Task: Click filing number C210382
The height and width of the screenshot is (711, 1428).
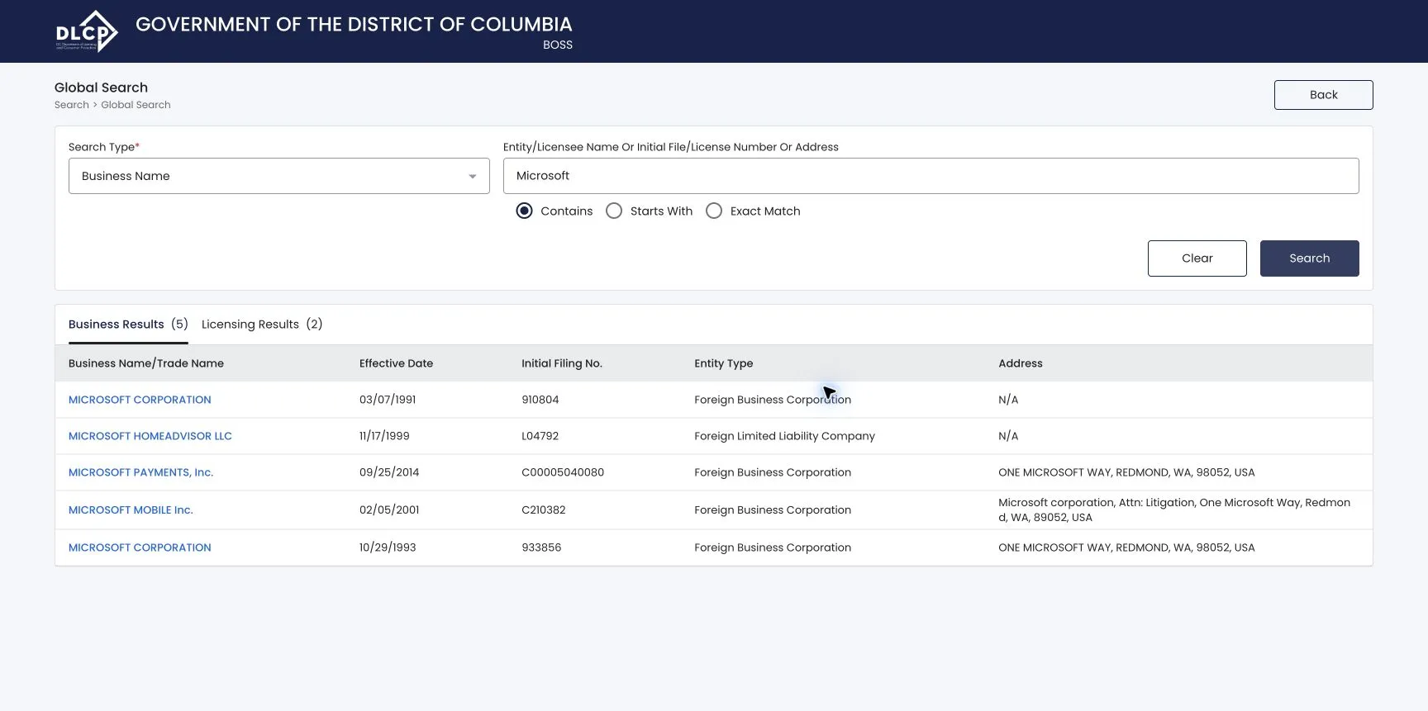Action: [x=544, y=510]
